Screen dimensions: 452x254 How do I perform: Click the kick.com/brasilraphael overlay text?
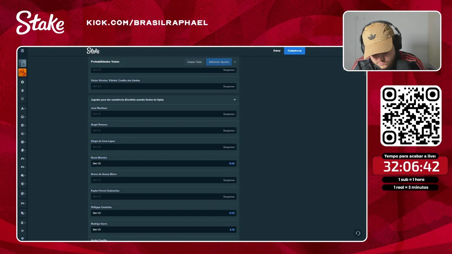click(147, 23)
